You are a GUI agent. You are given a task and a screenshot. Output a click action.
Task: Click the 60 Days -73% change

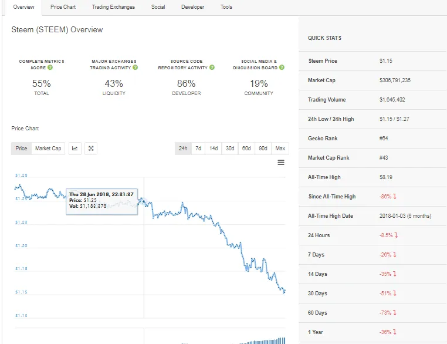click(388, 313)
